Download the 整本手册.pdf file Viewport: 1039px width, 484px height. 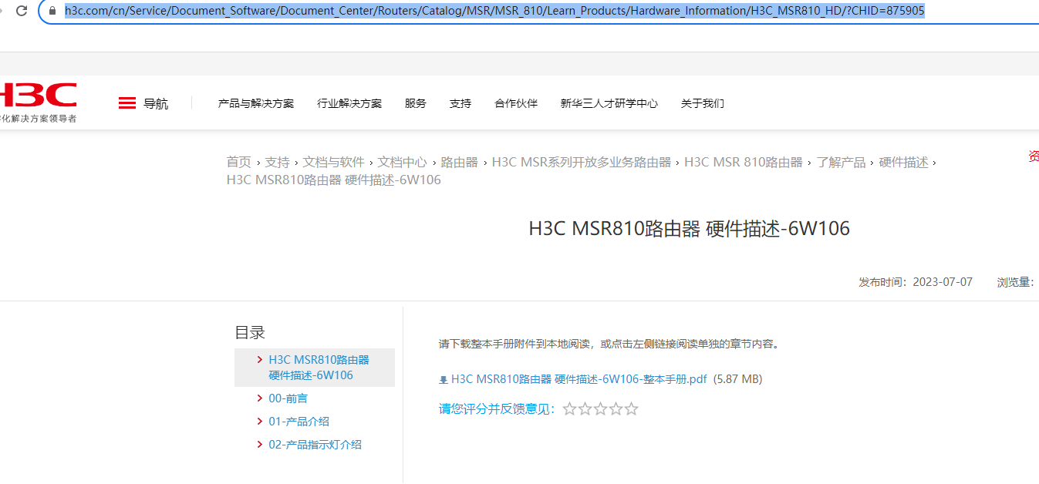tap(579, 379)
